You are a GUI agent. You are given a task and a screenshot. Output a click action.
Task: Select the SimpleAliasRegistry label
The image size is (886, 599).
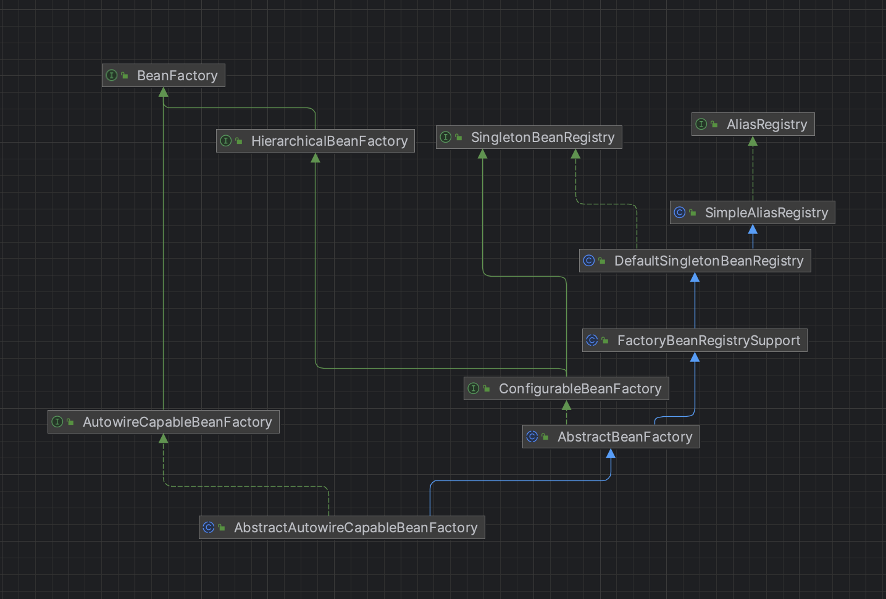click(767, 212)
